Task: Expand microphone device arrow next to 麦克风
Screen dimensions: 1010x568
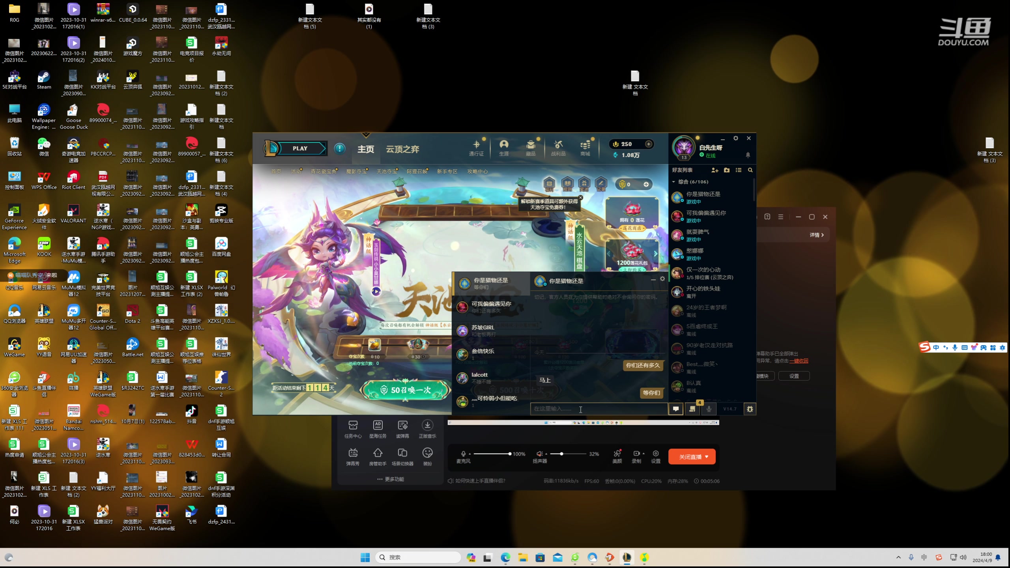Action: [x=469, y=454]
